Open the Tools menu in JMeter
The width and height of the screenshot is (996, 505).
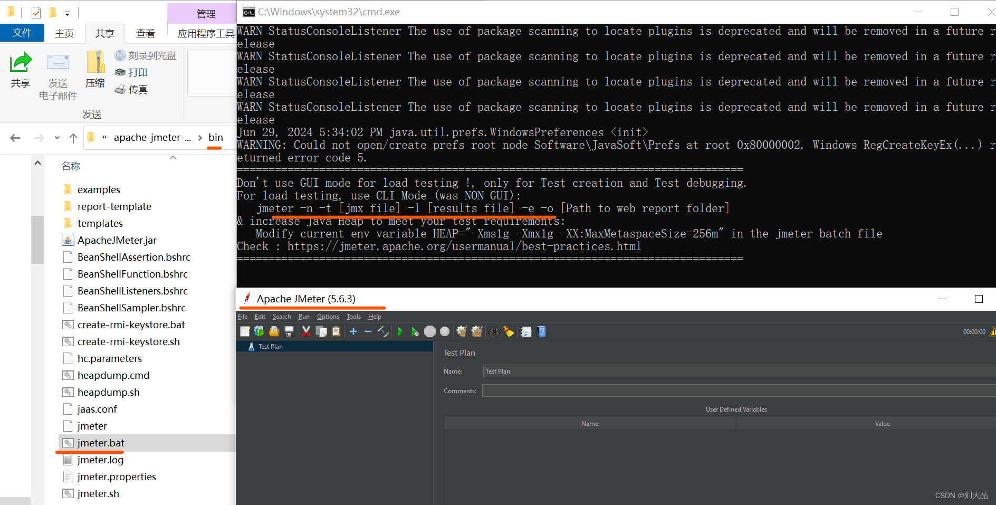353,317
